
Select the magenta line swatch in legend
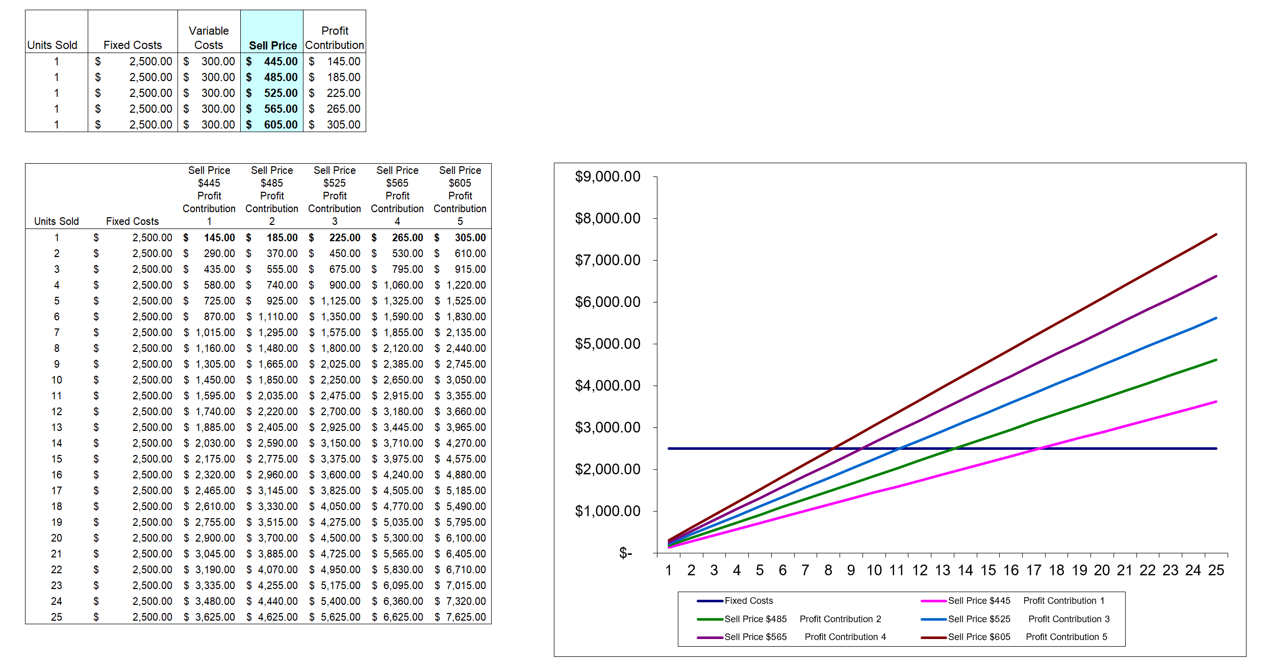(933, 601)
